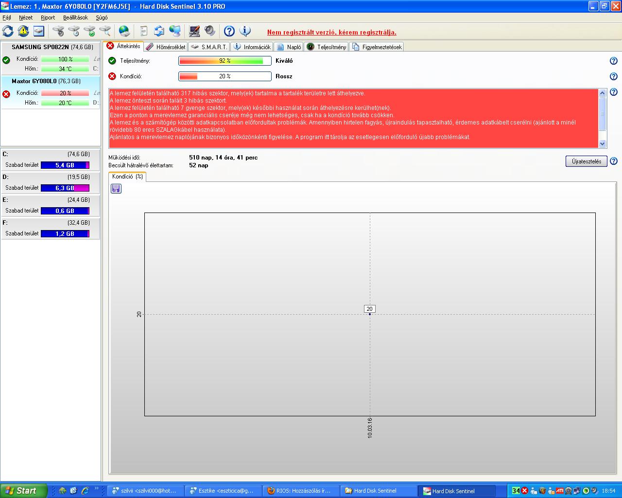
Task: Open the Figyelmeztetések tab
Action: coord(377,47)
